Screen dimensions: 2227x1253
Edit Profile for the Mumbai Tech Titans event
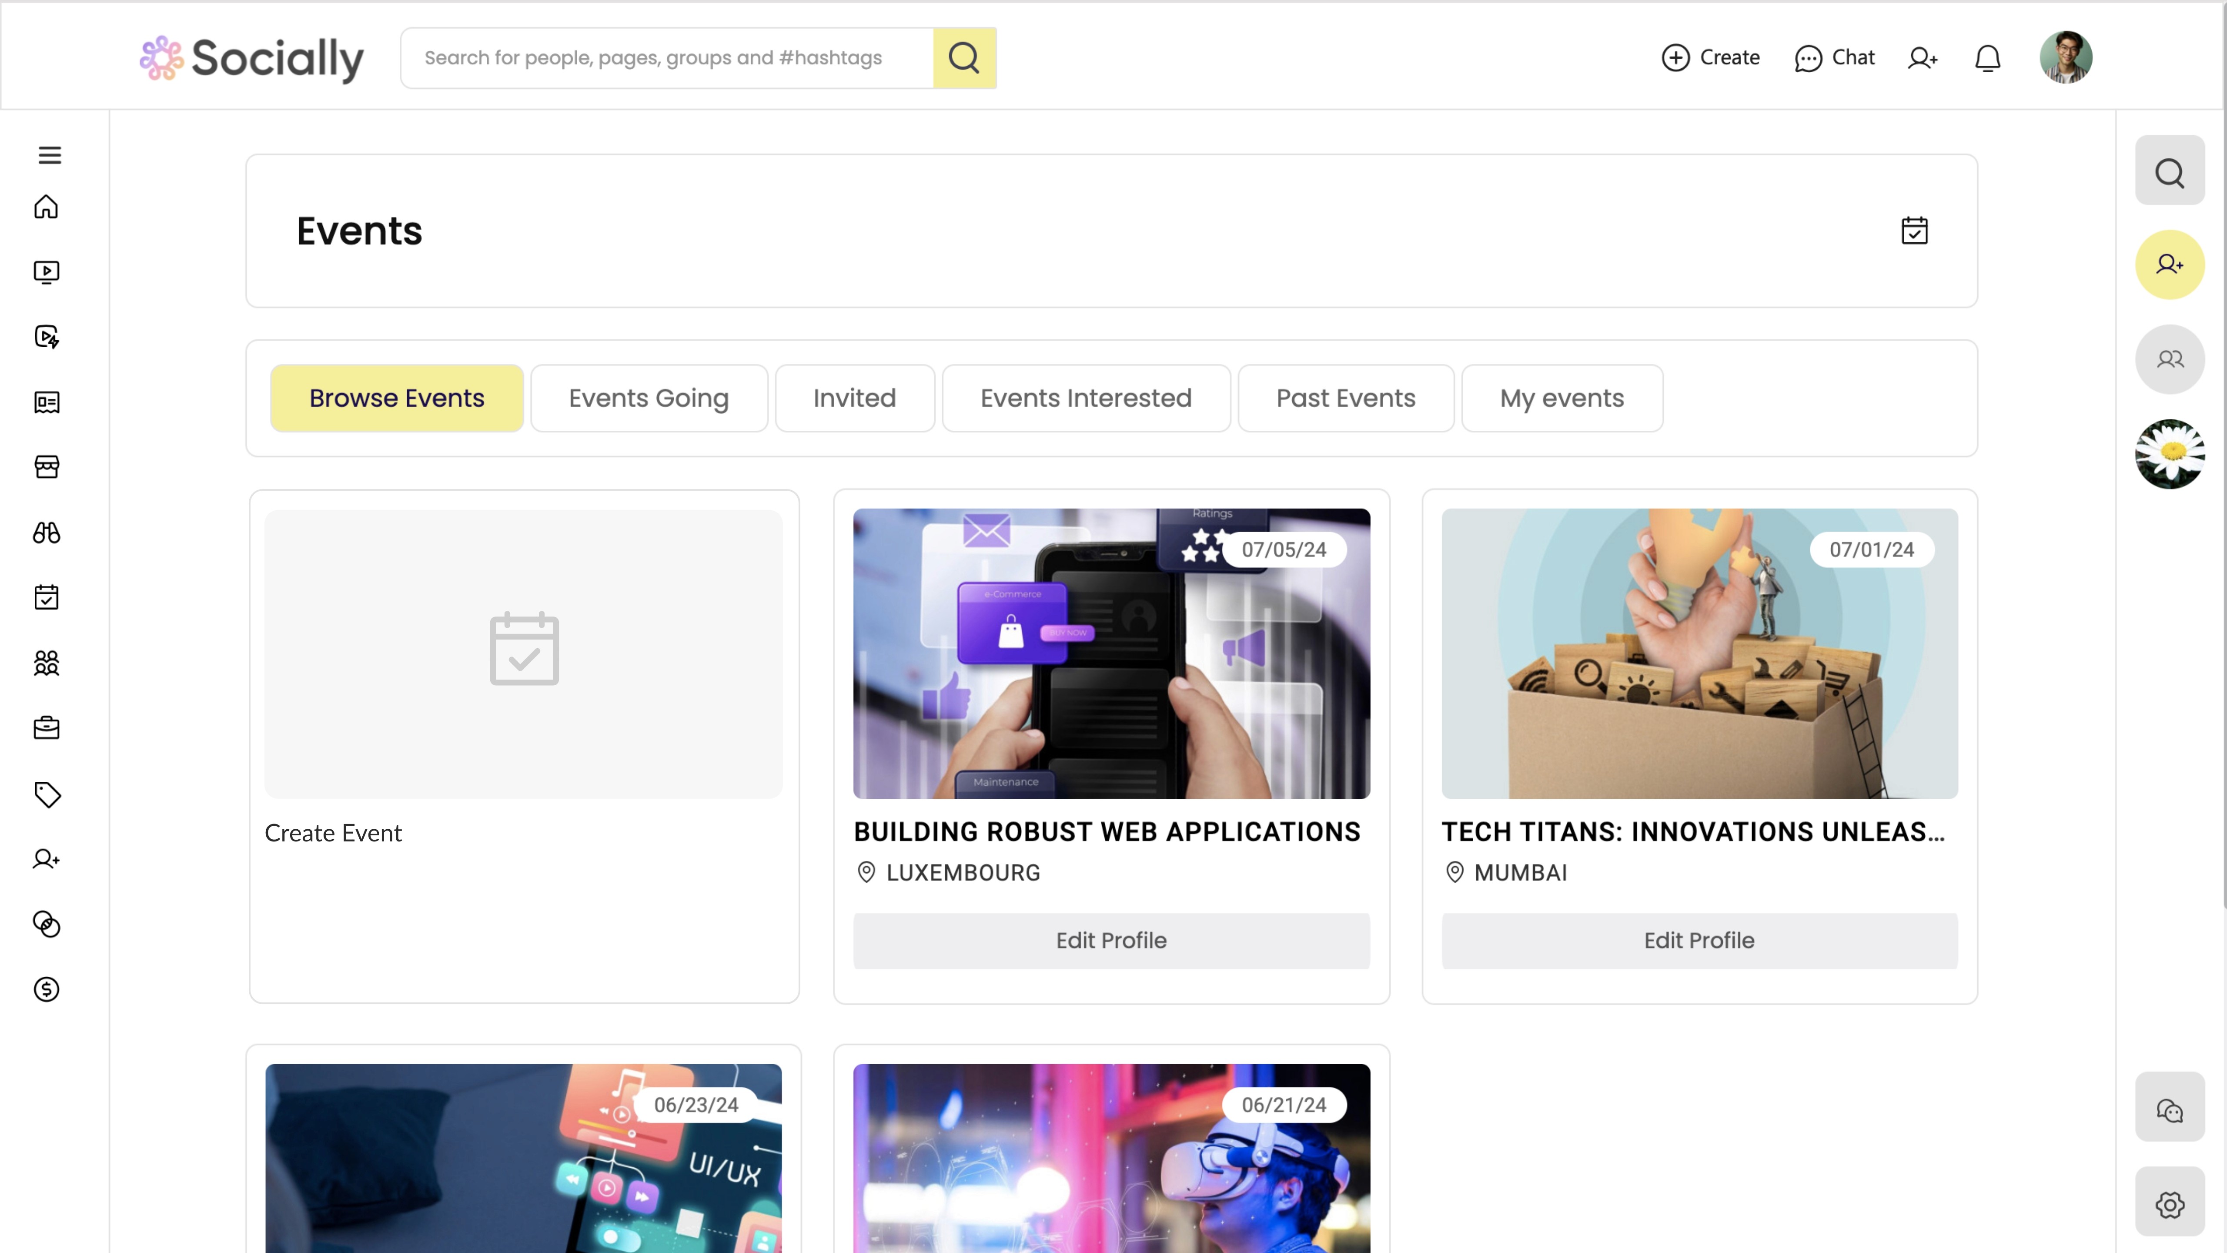tap(1699, 941)
